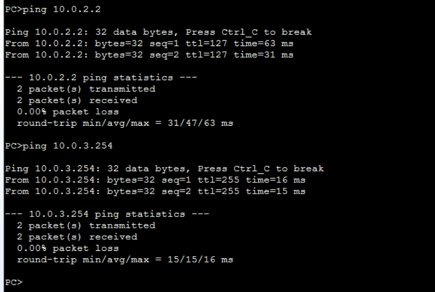Screen dimensions: 435x292
Task: Click packets transmitted under 10.0.2.2 statistics
Action: pos(86,89)
